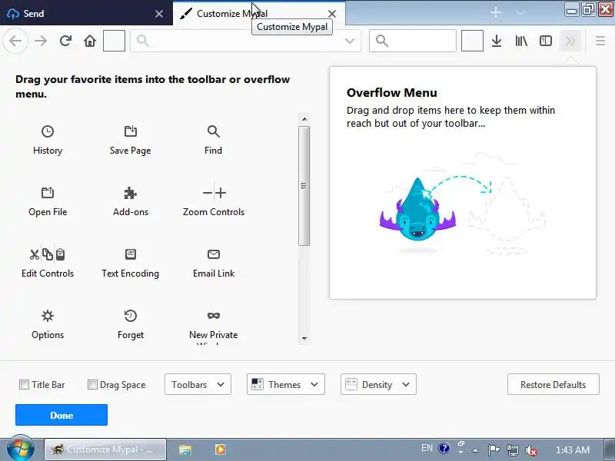The height and width of the screenshot is (461, 615).
Task: Enable the Title Bar checkbox
Action: [x=24, y=385]
